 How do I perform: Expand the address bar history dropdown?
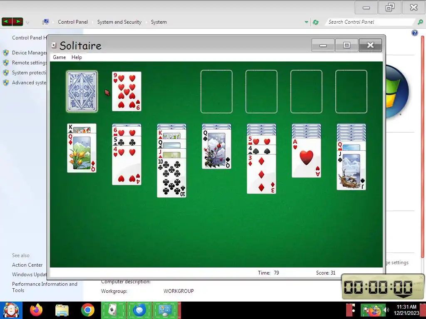click(x=306, y=22)
